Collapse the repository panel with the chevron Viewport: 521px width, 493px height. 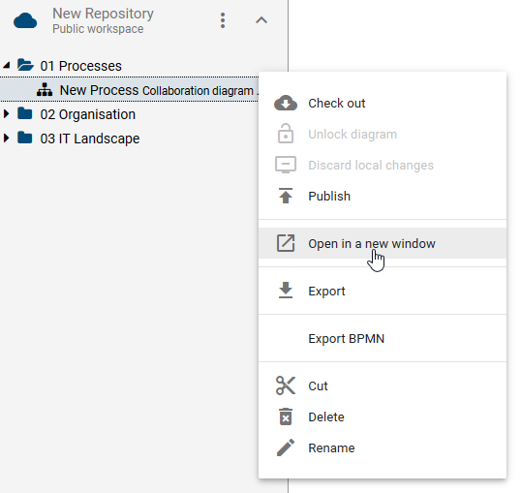click(x=261, y=20)
